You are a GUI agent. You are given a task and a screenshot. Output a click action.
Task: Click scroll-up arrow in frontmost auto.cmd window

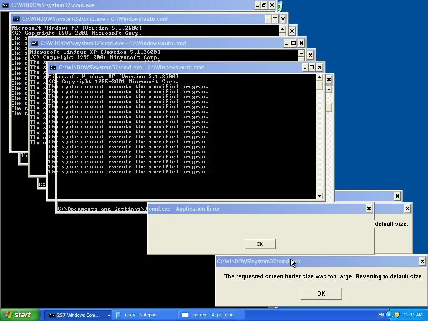pos(319,78)
